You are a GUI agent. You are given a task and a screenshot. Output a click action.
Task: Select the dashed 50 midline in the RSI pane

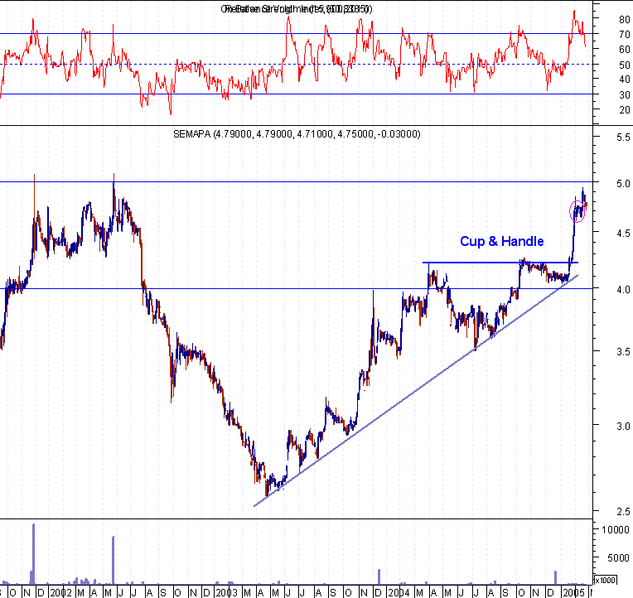pyautogui.click(x=296, y=64)
